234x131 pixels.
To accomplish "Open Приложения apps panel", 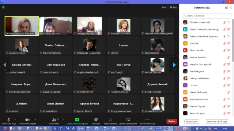I will coord(110,121).
